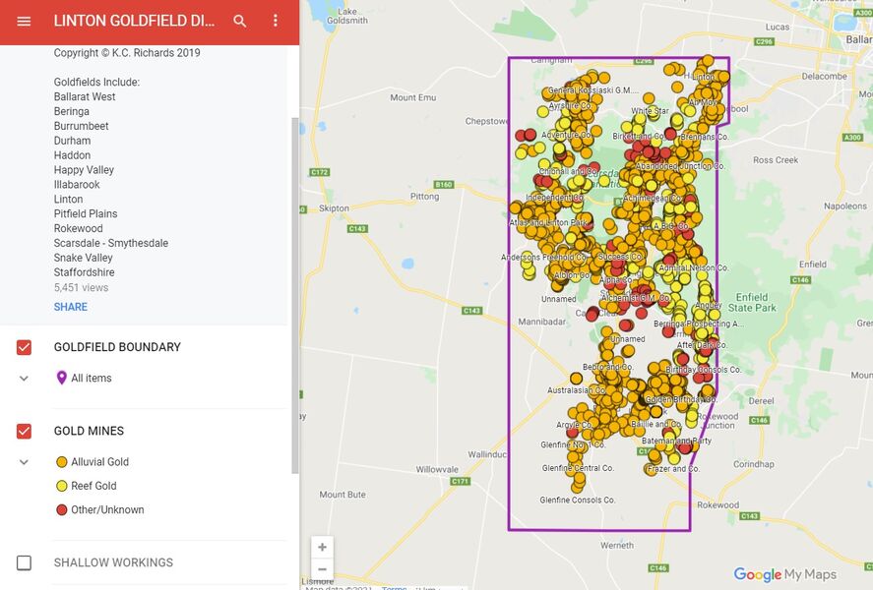This screenshot has height=590, width=873.
Task: Select the Alluvial Gold legend label
Action: pos(99,462)
